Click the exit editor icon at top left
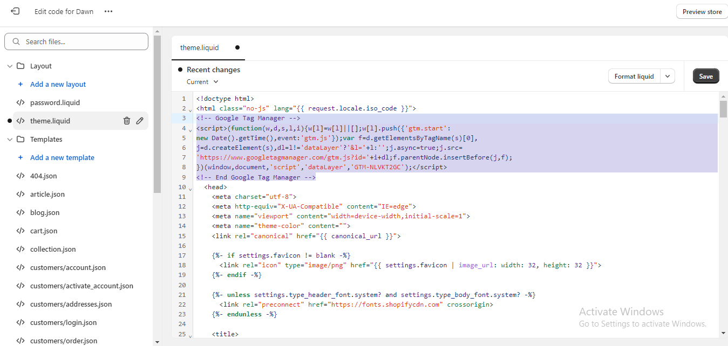This screenshot has height=346, width=728. tap(15, 11)
